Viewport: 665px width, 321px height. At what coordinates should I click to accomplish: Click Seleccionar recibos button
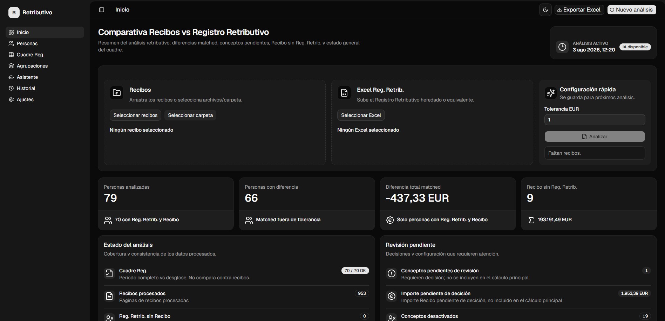click(135, 115)
